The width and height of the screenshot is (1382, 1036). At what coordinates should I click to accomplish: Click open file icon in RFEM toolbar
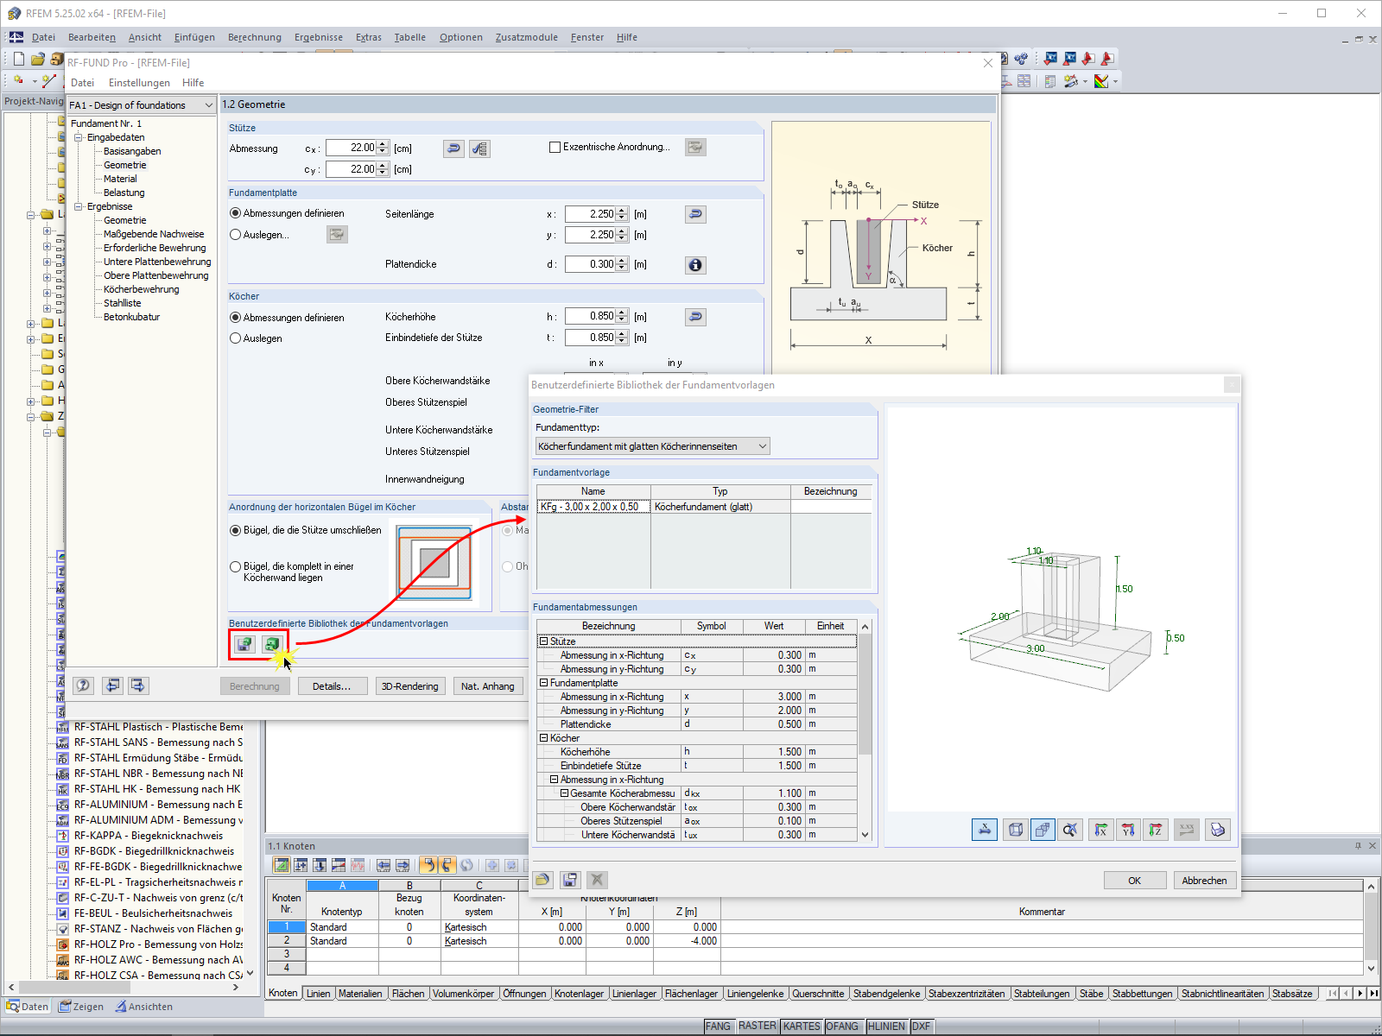point(37,59)
